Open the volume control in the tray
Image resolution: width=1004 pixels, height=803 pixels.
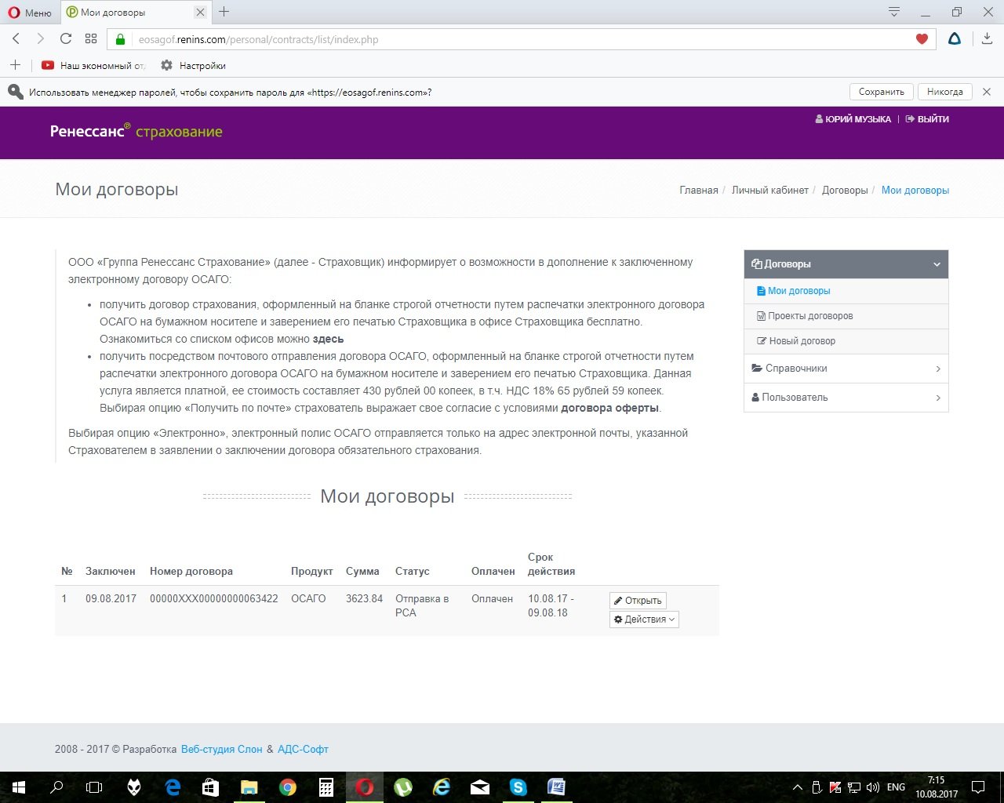(x=872, y=787)
